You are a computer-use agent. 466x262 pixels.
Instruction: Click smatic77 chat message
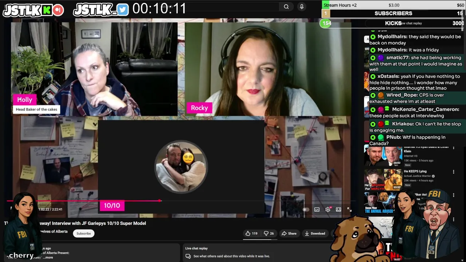416,63
